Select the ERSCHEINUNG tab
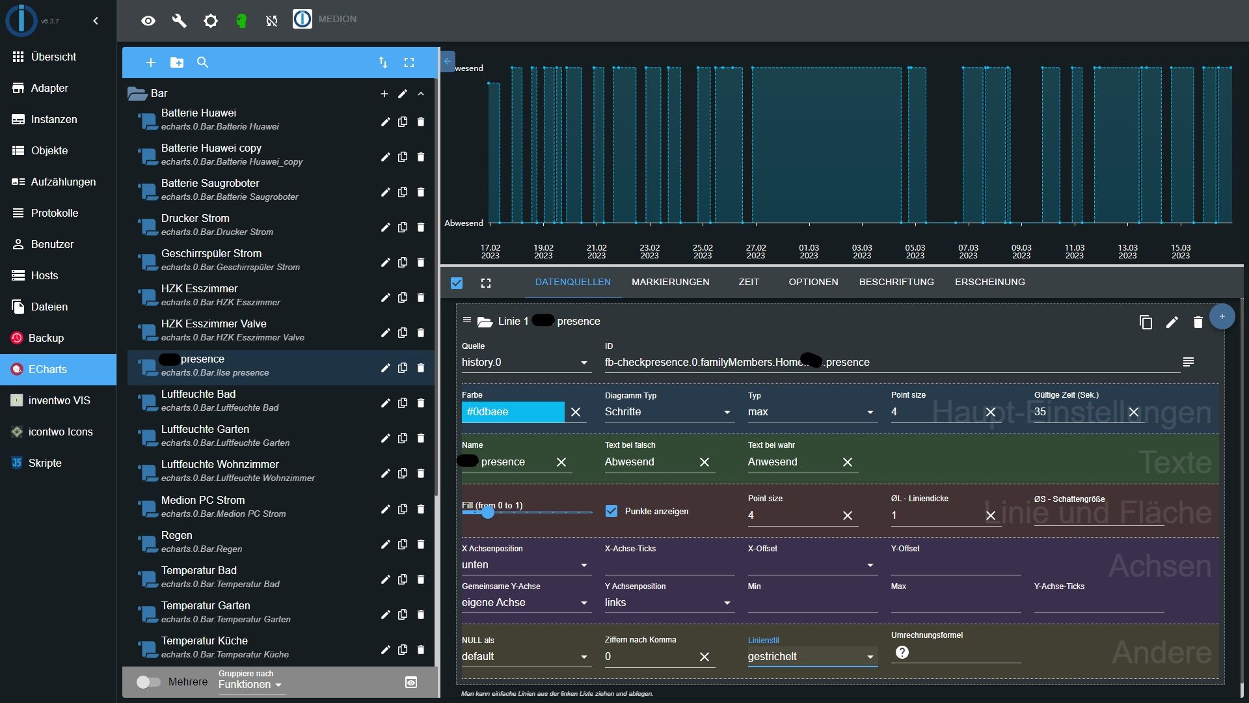Image resolution: width=1249 pixels, height=703 pixels. coord(990,282)
